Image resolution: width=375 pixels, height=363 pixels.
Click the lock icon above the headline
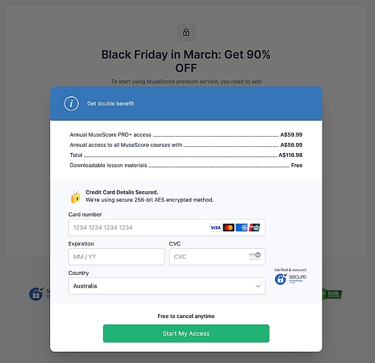point(186,32)
